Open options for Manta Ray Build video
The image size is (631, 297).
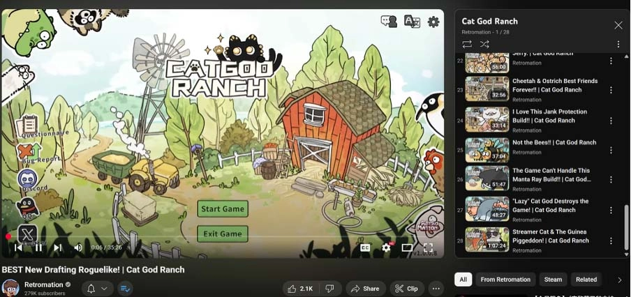(611, 179)
